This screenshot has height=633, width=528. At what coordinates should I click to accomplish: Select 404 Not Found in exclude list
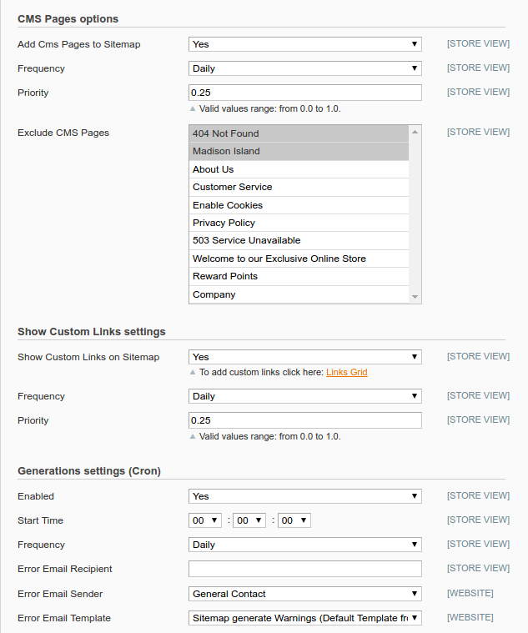click(299, 133)
